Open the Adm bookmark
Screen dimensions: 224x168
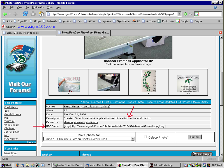tap(7, 21)
